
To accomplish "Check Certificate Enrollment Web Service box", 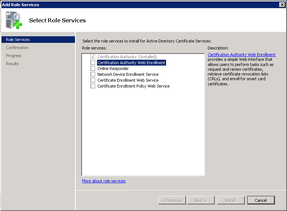I will click(93, 80).
